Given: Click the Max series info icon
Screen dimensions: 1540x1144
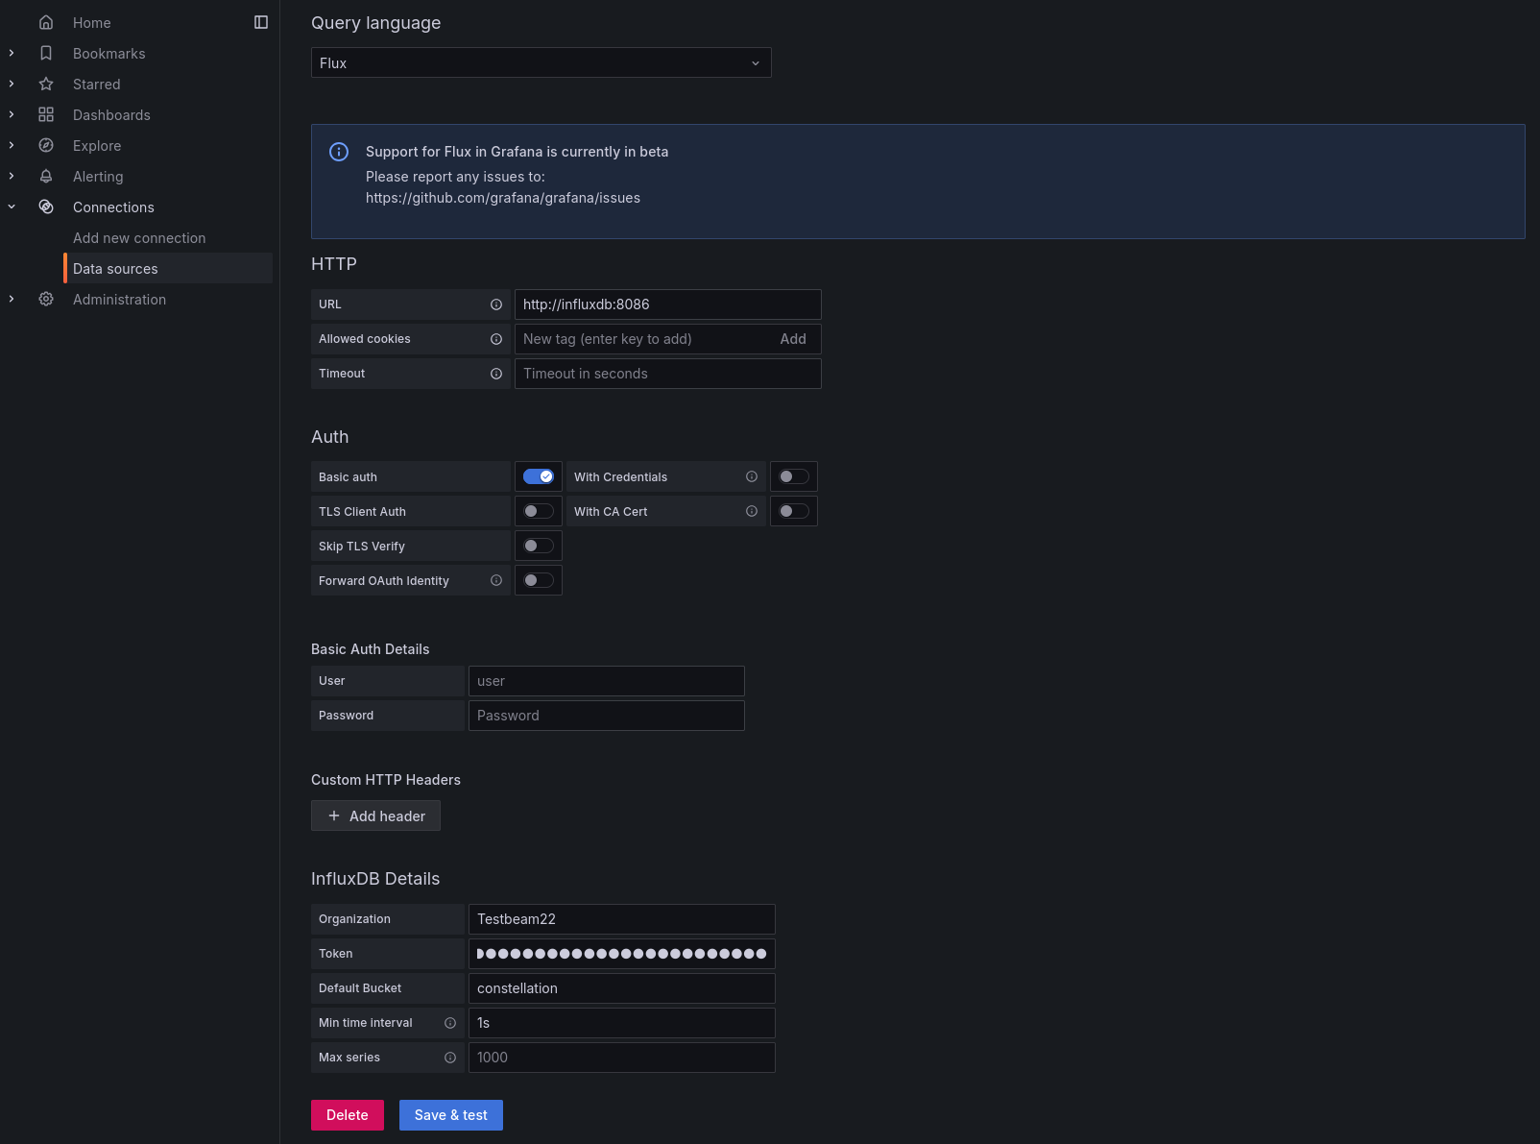Looking at the screenshot, I should coord(450,1058).
